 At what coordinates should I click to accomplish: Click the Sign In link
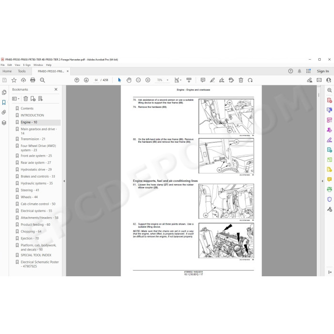coord(323,71)
